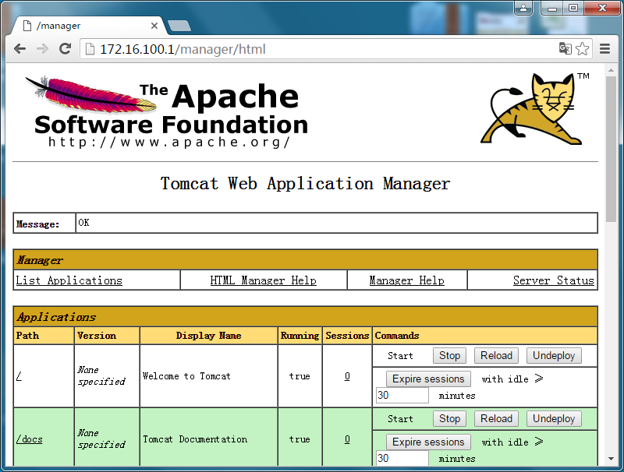Click the Tomcat Documentation display name
624x472 pixels.
point(195,439)
